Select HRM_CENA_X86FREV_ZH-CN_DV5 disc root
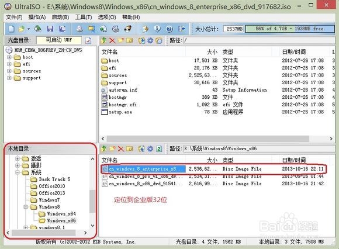339x249 pixels. [x=48, y=50]
